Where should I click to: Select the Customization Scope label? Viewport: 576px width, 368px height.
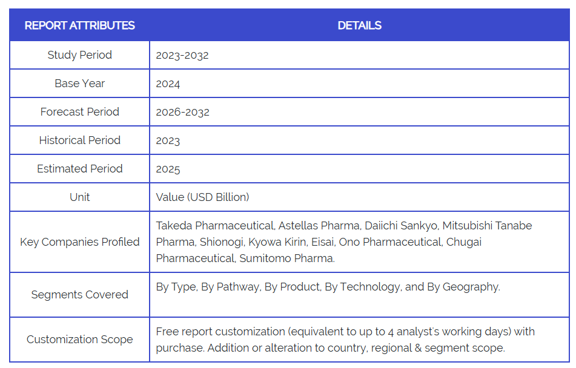(79, 340)
